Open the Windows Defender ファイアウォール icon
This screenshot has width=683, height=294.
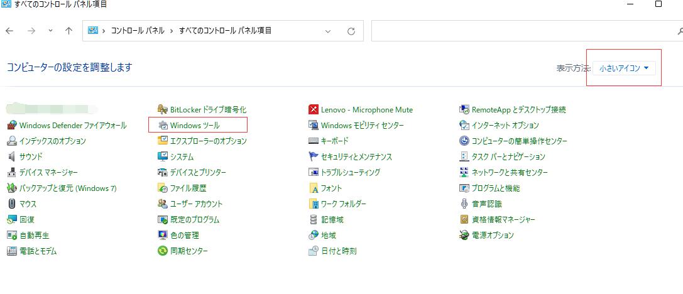pyautogui.click(x=12, y=125)
